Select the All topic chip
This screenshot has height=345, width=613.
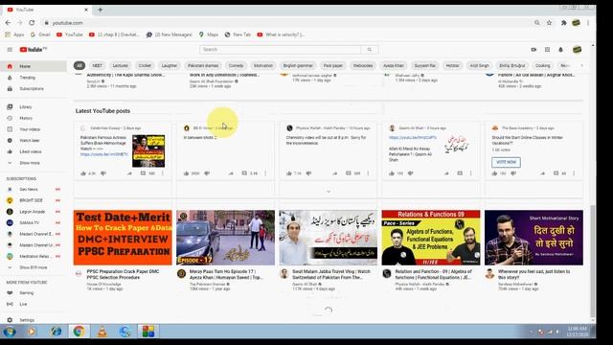click(x=79, y=66)
